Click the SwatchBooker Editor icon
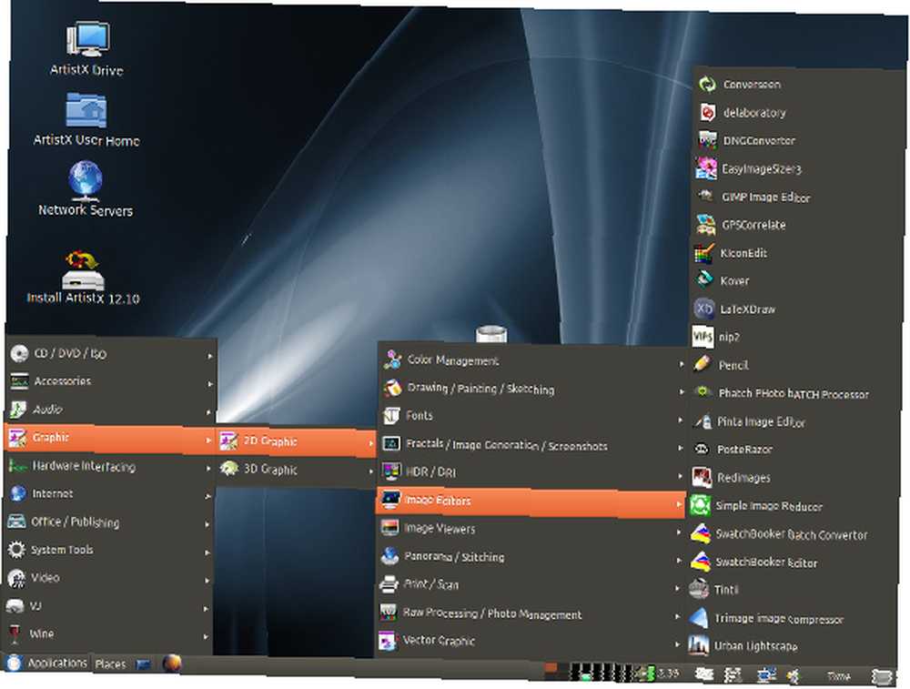The image size is (910, 689). tap(701, 562)
